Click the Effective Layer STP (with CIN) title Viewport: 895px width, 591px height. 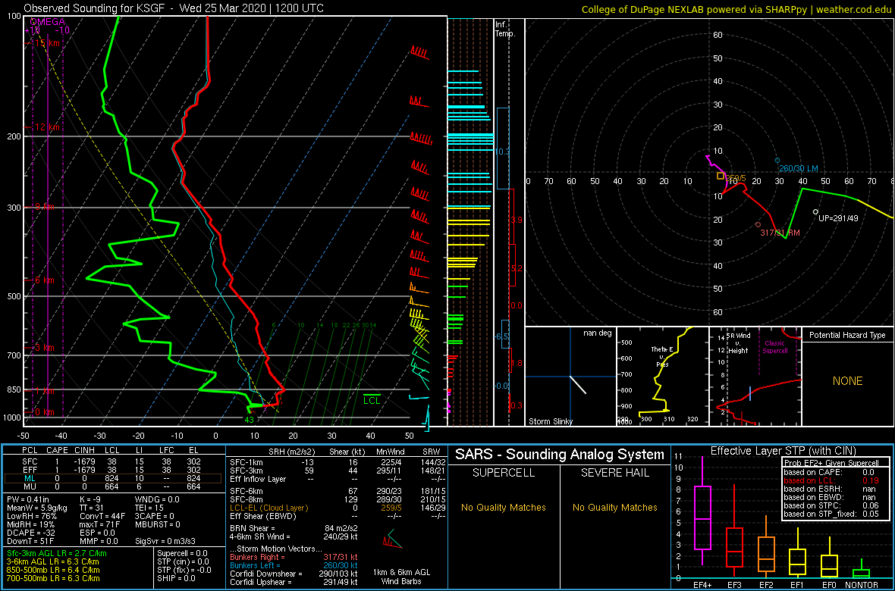pos(783,452)
